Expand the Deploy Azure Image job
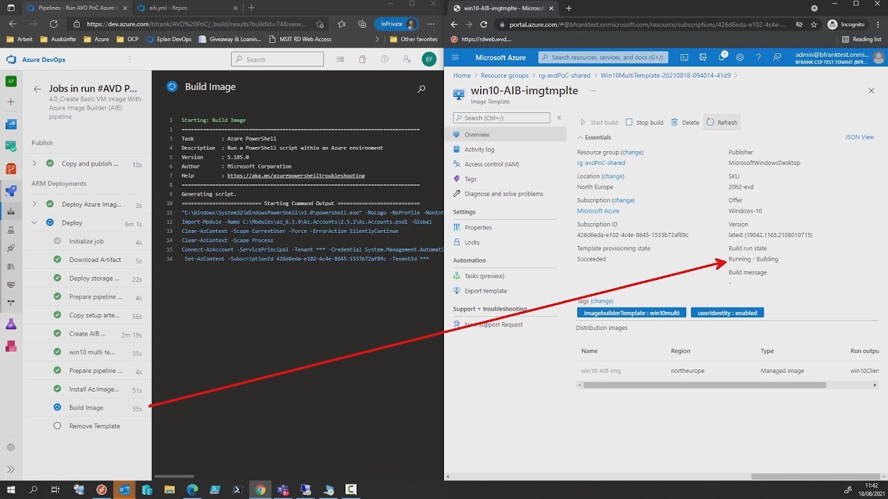The height and width of the screenshot is (499, 888). [x=34, y=204]
